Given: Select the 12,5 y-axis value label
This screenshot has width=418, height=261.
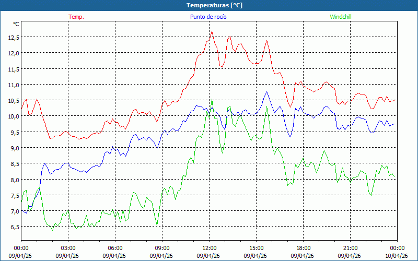Looking at the screenshot, I should (13, 37).
